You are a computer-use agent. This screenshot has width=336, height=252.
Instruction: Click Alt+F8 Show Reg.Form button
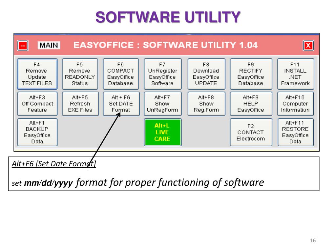[x=206, y=104]
